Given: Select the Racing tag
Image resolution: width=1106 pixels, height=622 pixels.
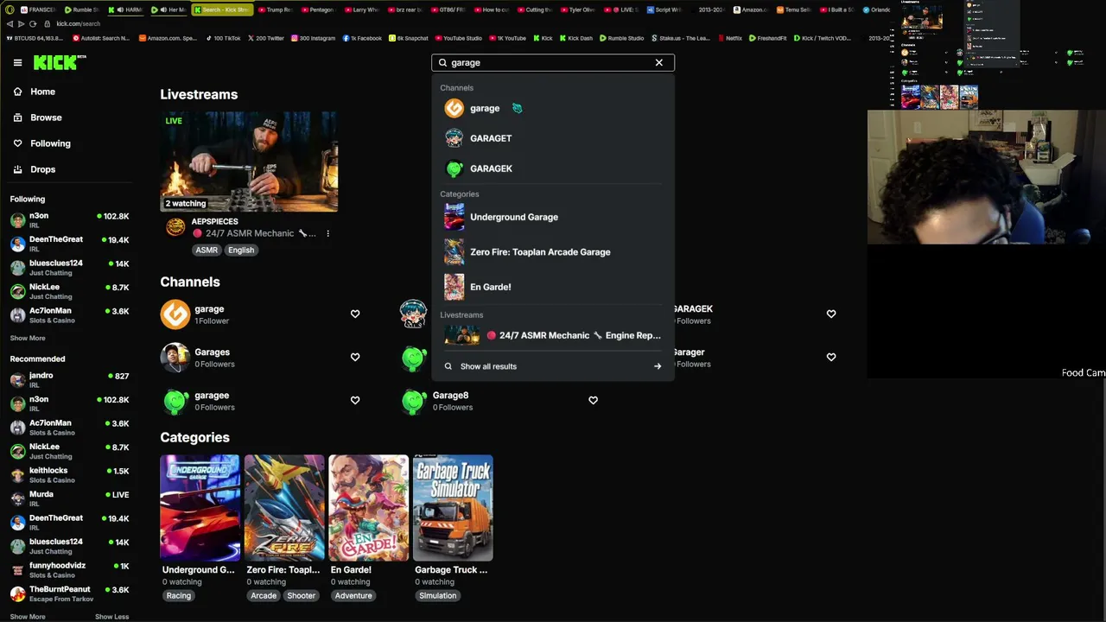Looking at the screenshot, I should click(x=179, y=596).
